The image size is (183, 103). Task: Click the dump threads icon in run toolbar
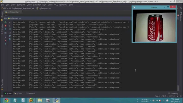[5, 33]
